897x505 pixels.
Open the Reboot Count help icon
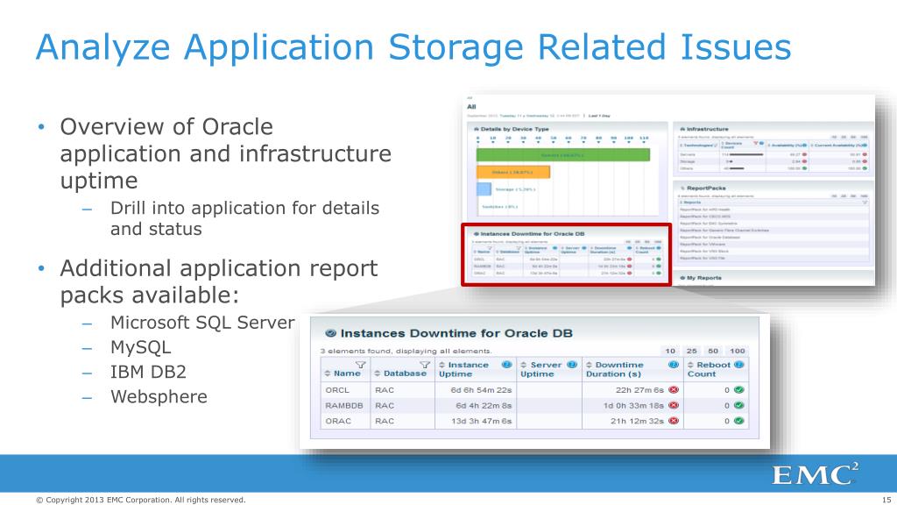738,365
